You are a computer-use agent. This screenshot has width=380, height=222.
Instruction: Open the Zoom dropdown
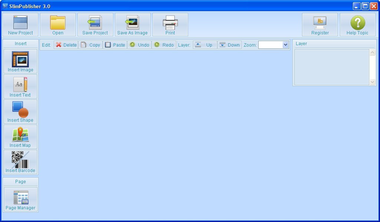click(285, 45)
